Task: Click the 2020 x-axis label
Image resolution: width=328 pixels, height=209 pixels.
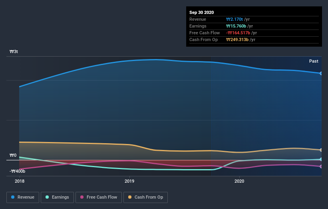Action: [239, 181]
